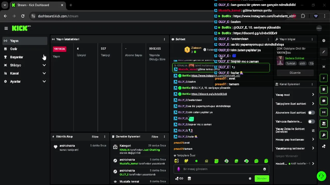
Task: Click the infinity points icon below chat
Action: [181, 179]
